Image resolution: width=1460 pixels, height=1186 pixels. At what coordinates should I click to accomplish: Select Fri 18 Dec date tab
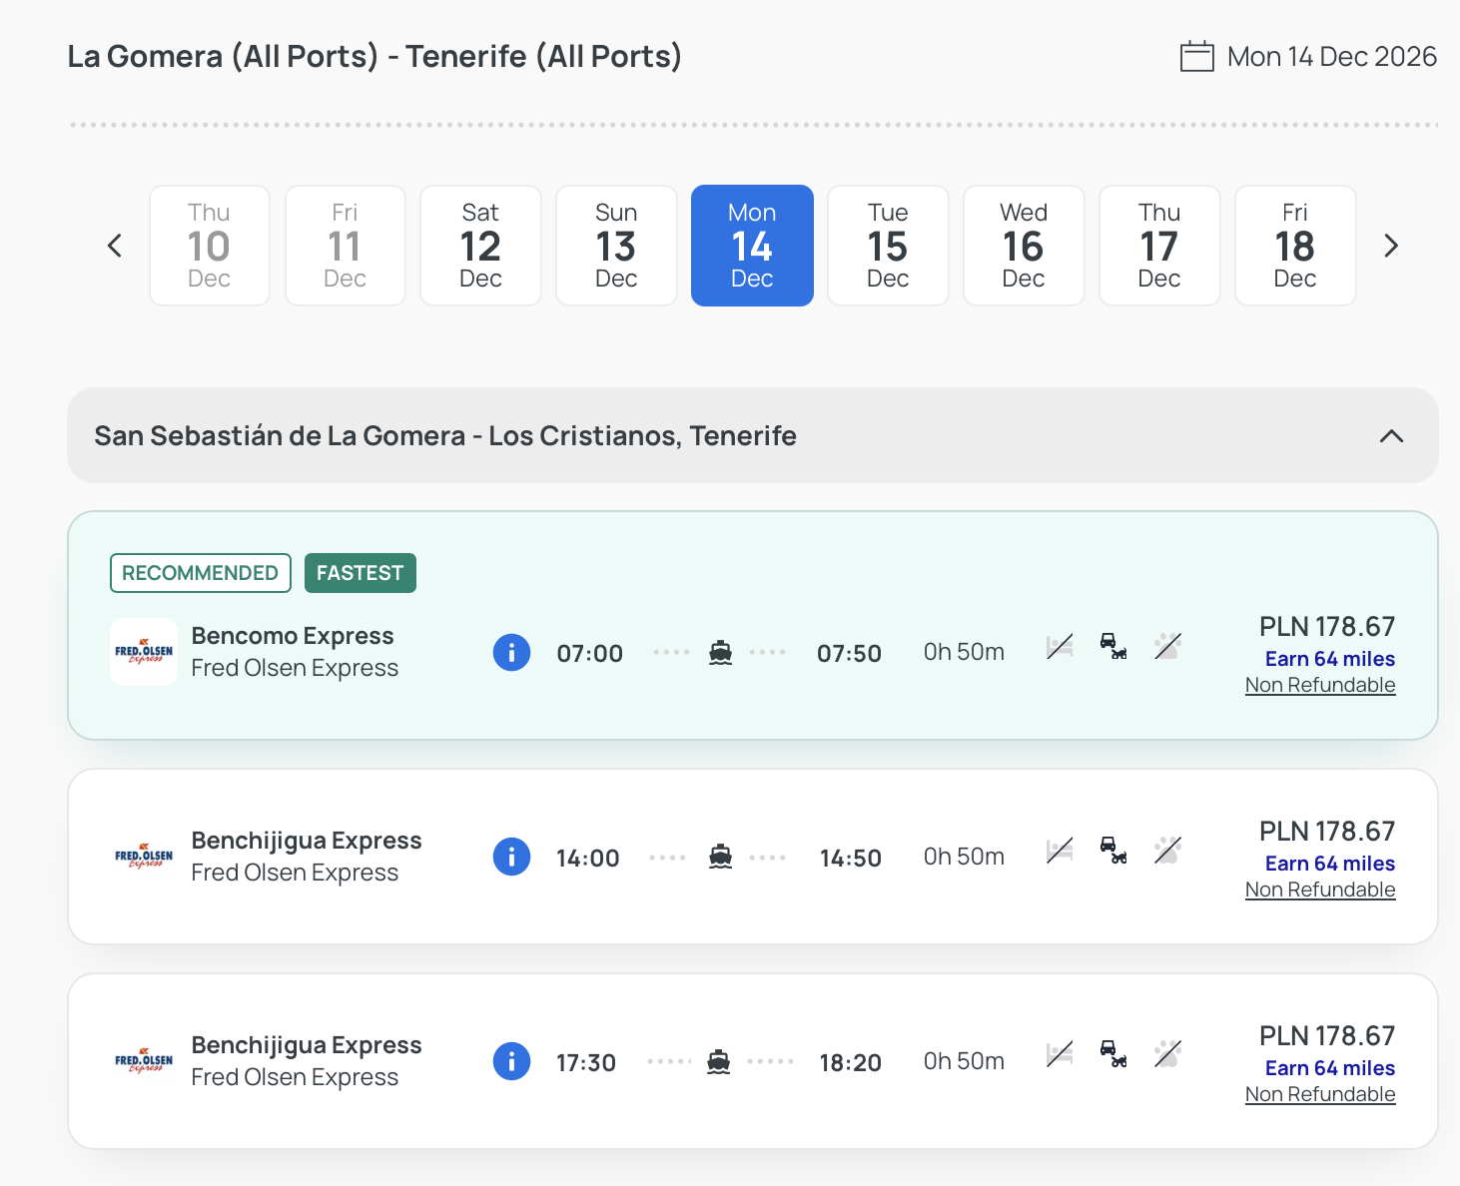point(1295,246)
